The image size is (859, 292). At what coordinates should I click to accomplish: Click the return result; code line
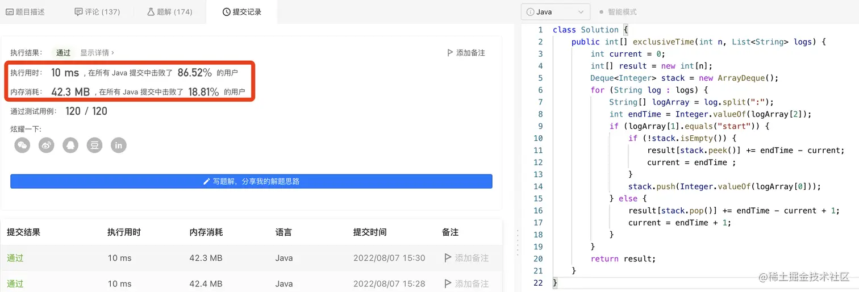click(623, 258)
